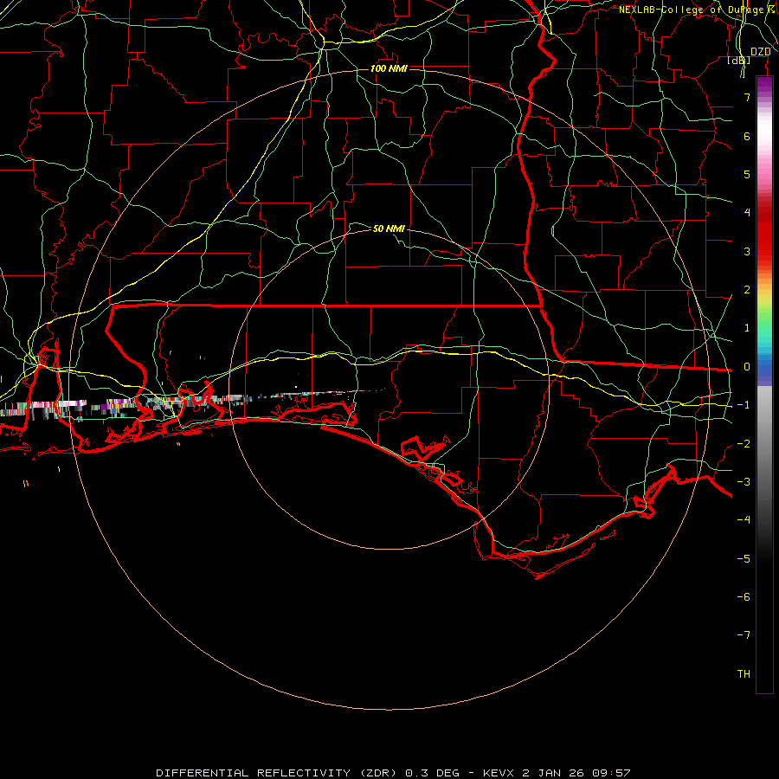The width and height of the screenshot is (779, 779).
Task: Click the 4 value on the color scale
Action: pyautogui.click(x=747, y=213)
